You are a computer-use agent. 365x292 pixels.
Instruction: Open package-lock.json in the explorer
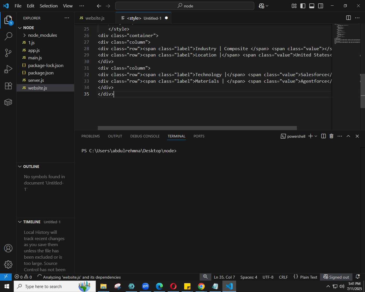[46, 65]
